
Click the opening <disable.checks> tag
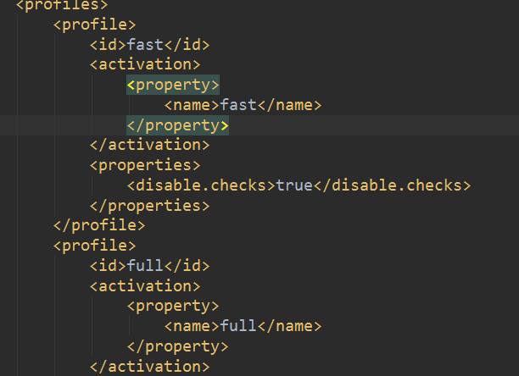201,185
